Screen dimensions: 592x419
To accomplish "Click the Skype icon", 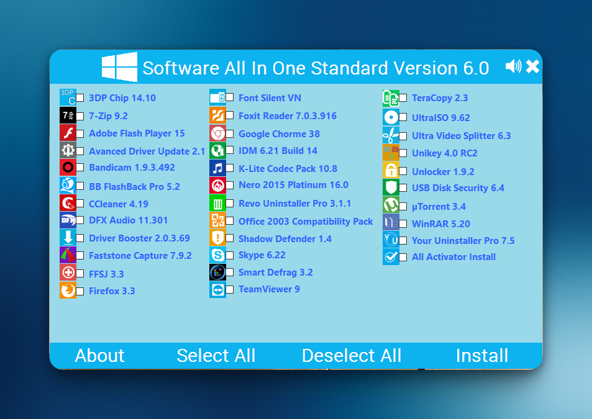I will [x=218, y=255].
